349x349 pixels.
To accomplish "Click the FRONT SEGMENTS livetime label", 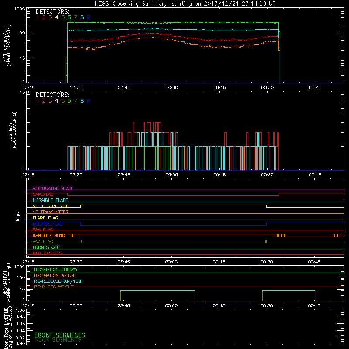I will click(60, 335).
